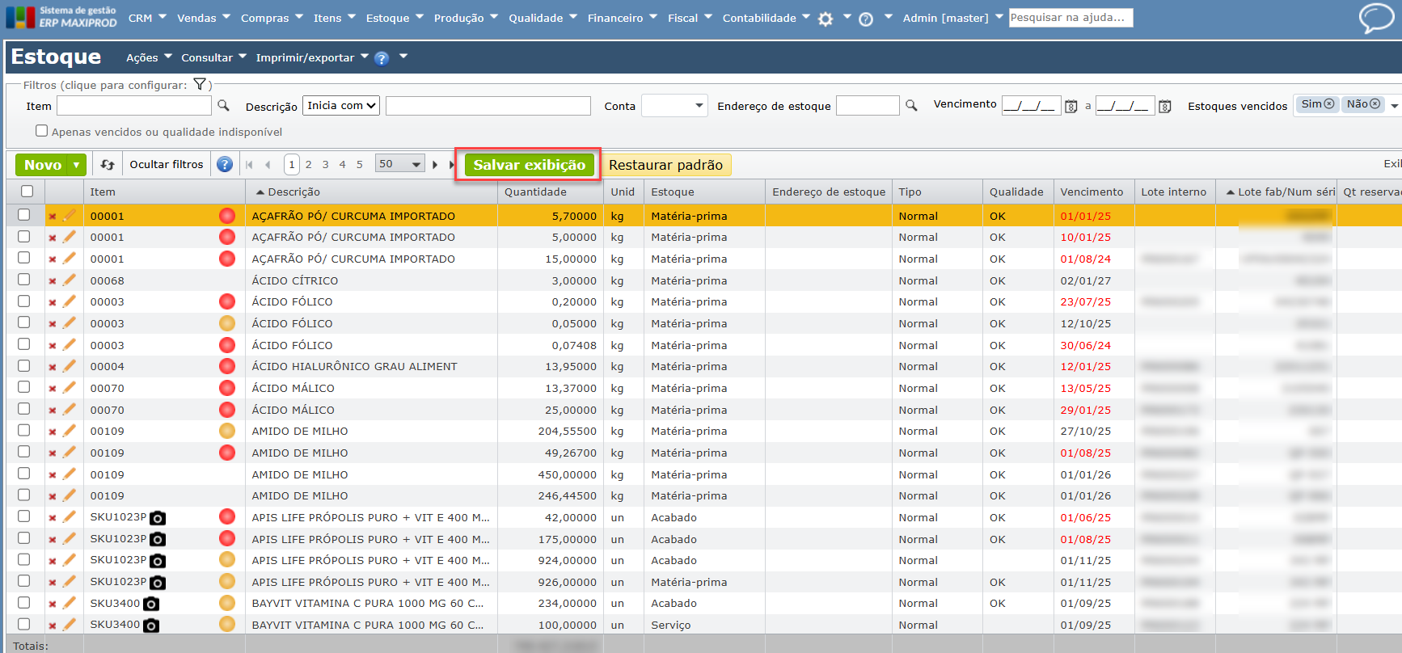
Task: Click the magnifier icon next to Item field
Action: 224,106
